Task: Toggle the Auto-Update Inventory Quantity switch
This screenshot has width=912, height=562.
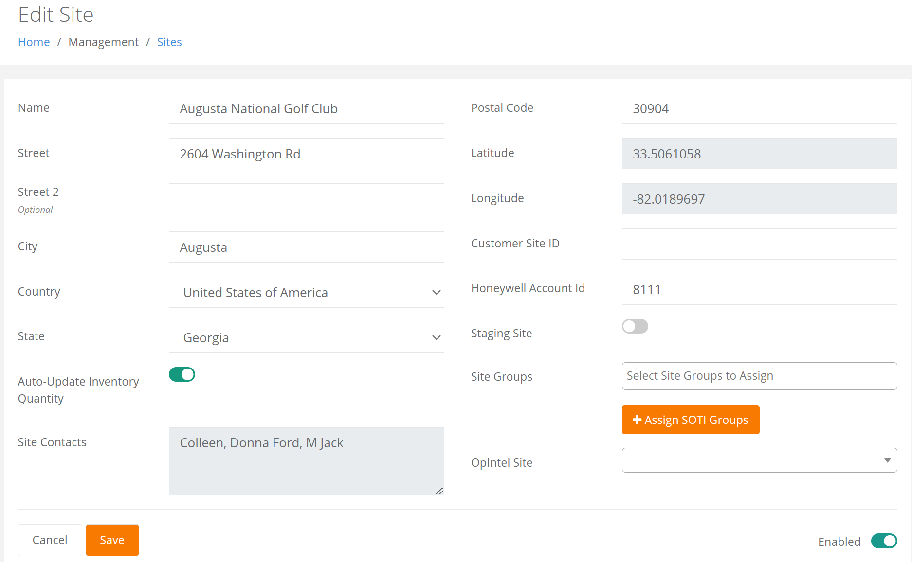Action: point(182,374)
